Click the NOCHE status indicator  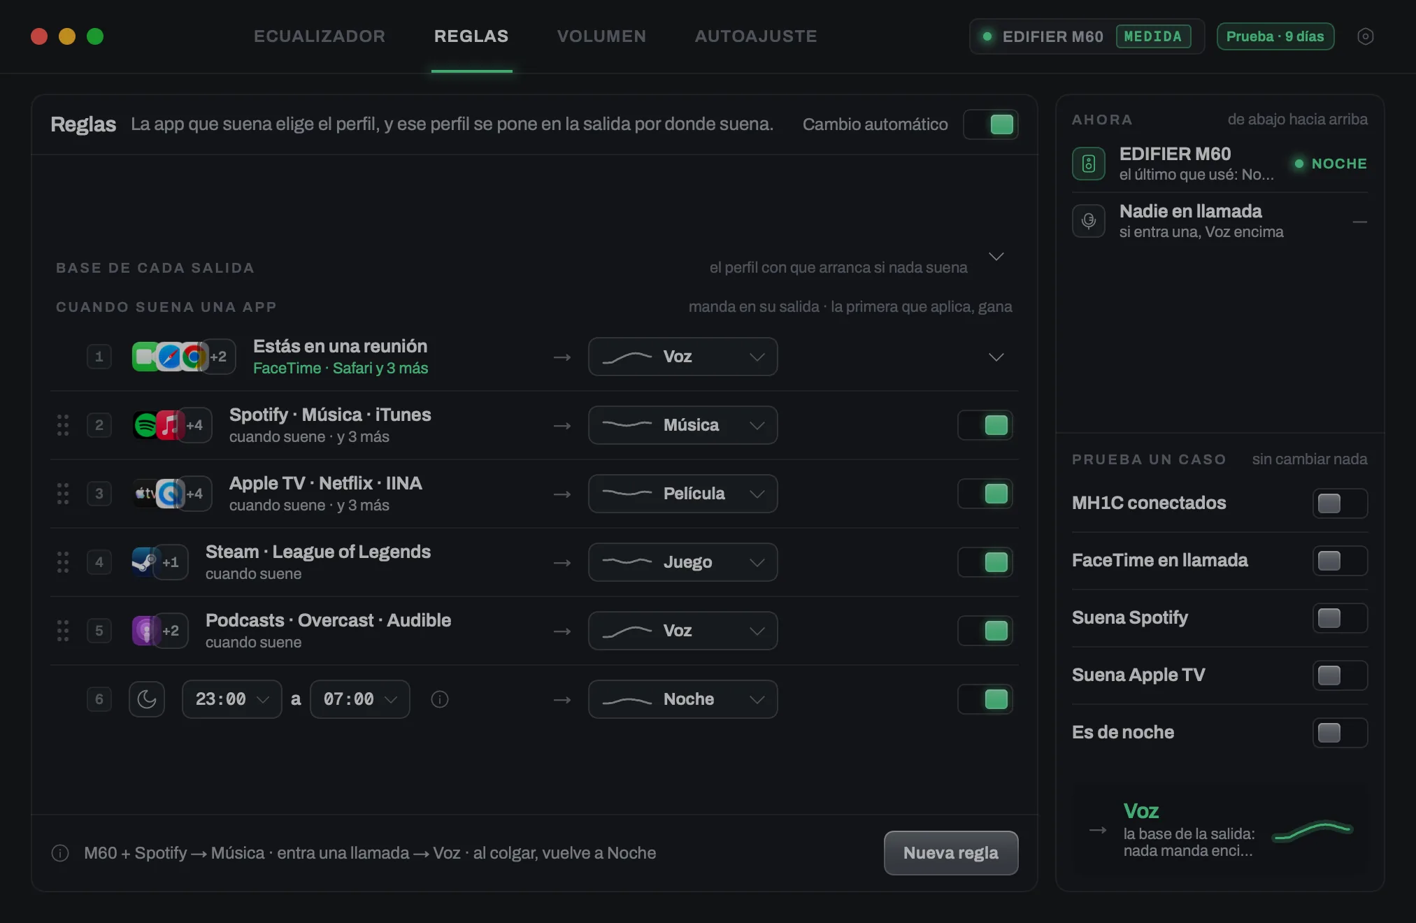click(1331, 164)
